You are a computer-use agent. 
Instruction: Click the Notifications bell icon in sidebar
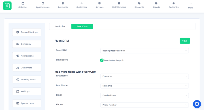click(x=18, y=56)
